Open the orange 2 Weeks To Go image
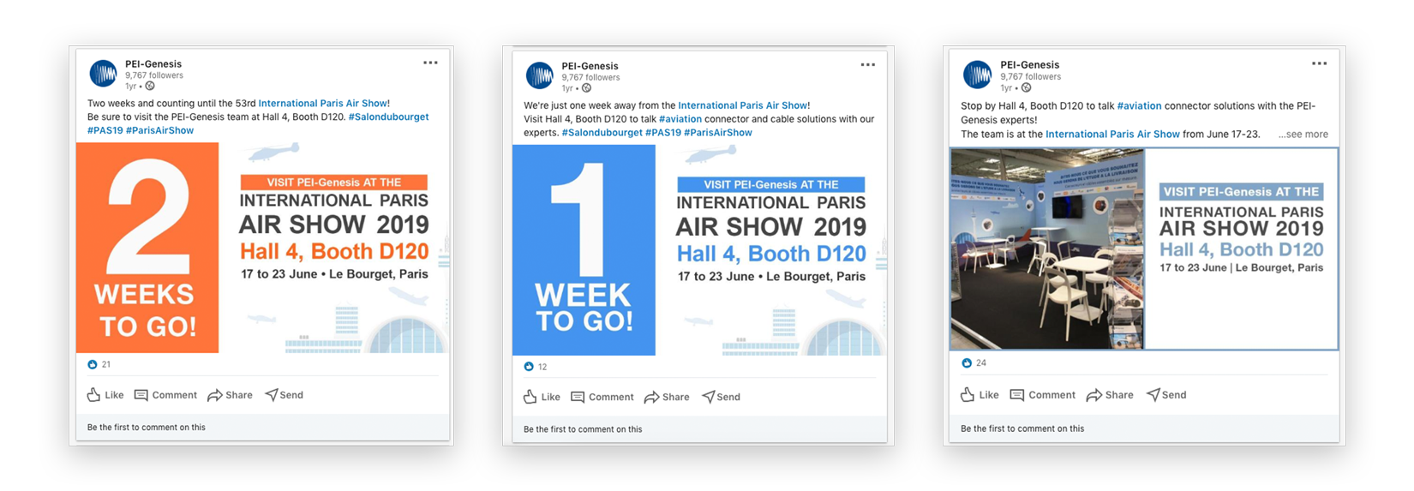This screenshot has height=491, width=1414. [x=263, y=248]
